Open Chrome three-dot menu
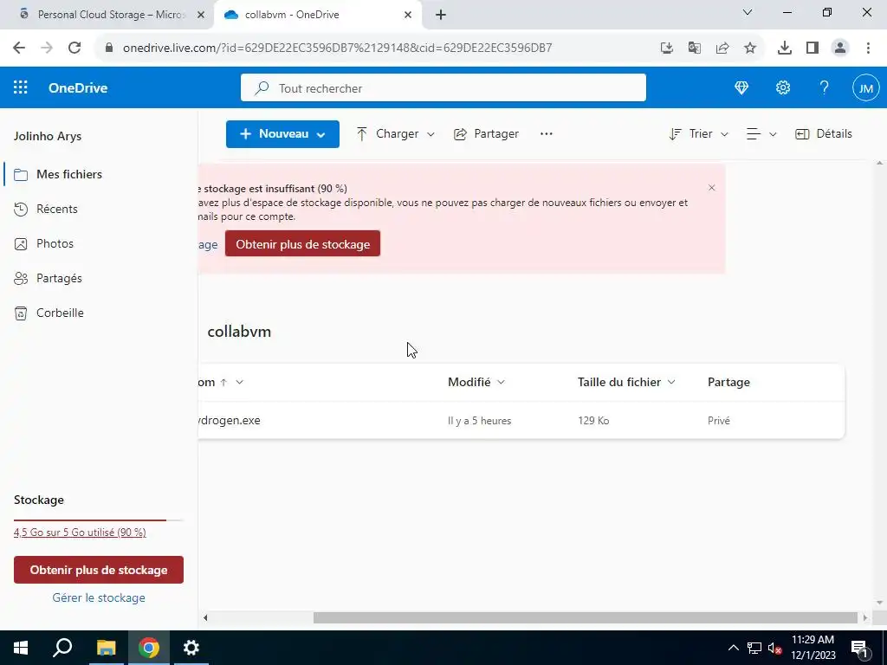This screenshot has height=665, width=887. tap(868, 48)
